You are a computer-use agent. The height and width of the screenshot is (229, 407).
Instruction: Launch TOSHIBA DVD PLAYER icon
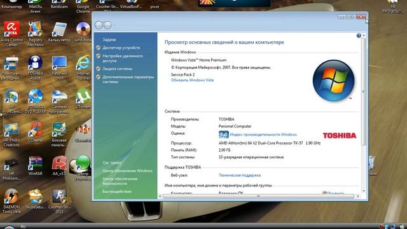click(x=36, y=101)
